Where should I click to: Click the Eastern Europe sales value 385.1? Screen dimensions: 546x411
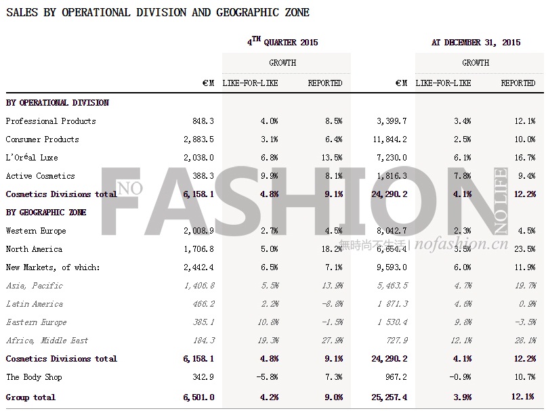(201, 322)
